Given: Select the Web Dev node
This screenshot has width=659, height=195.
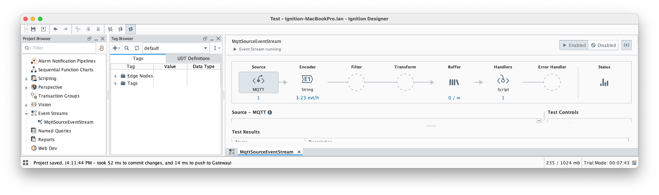Looking at the screenshot, I should click(47, 148).
